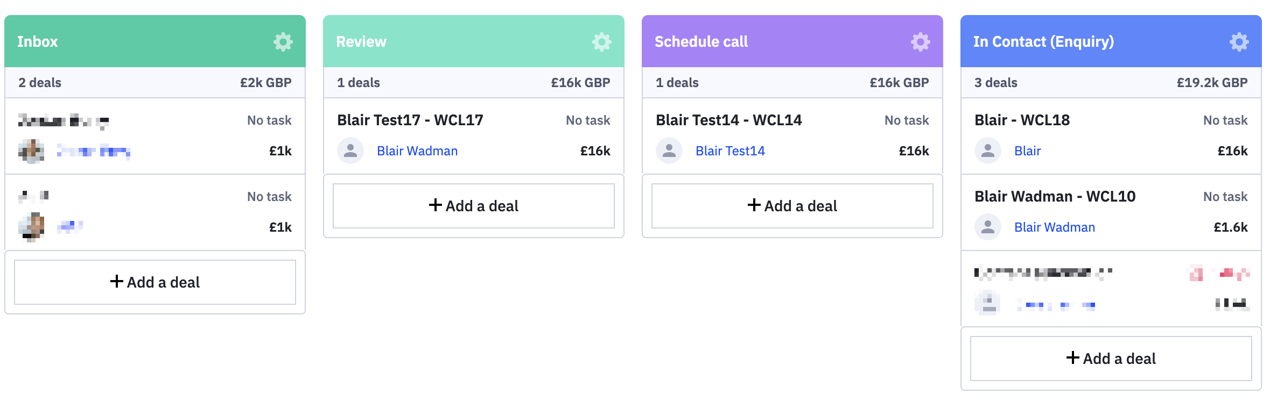Click the Schedule call stage header
Screen dimensions: 1277x401
tap(701, 42)
